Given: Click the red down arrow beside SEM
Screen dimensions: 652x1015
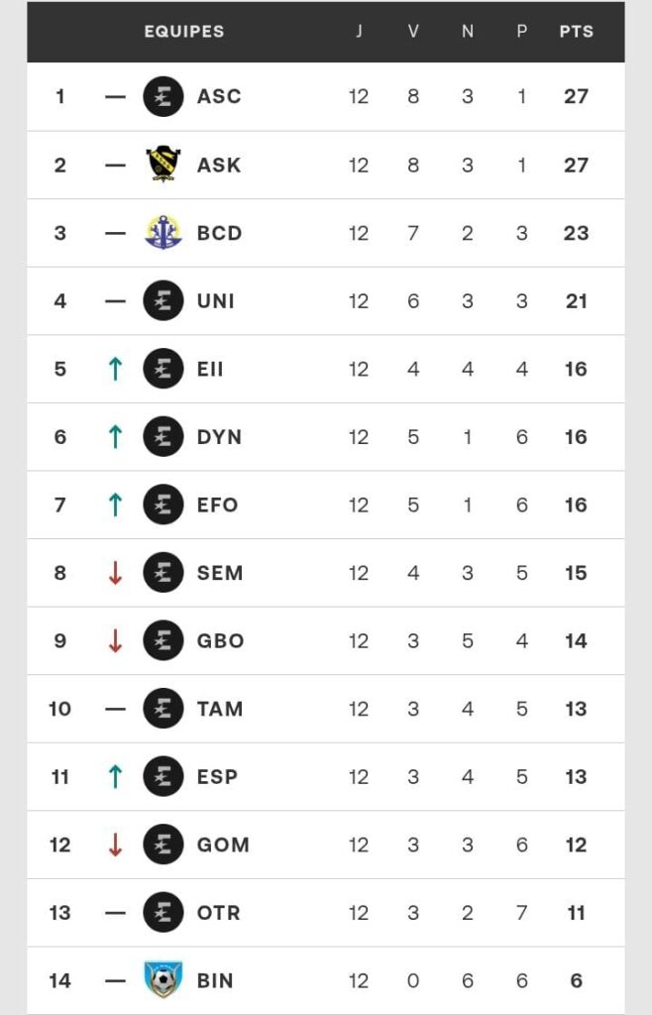Looking at the screenshot, I should pyautogui.click(x=115, y=573).
